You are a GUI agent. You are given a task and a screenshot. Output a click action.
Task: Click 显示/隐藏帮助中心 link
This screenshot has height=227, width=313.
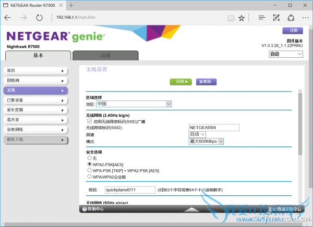pyautogui.click(x=284, y=209)
